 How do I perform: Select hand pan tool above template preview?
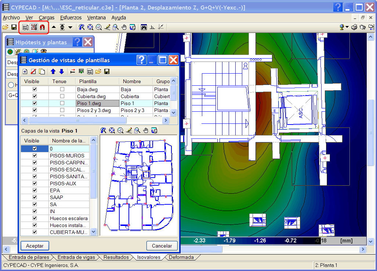point(145,130)
